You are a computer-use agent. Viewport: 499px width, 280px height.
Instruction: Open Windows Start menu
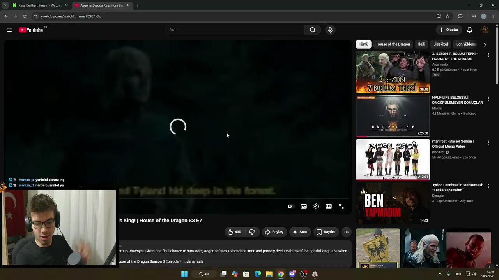[184, 274]
